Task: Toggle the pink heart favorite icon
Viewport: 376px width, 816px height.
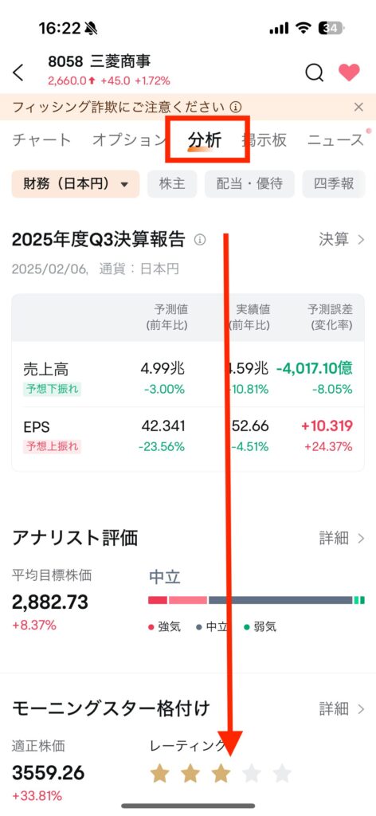Action: pyautogui.click(x=349, y=73)
